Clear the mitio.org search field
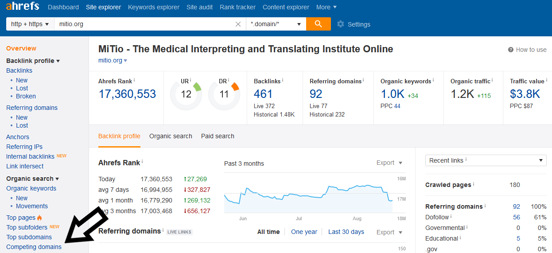 click(x=238, y=24)
